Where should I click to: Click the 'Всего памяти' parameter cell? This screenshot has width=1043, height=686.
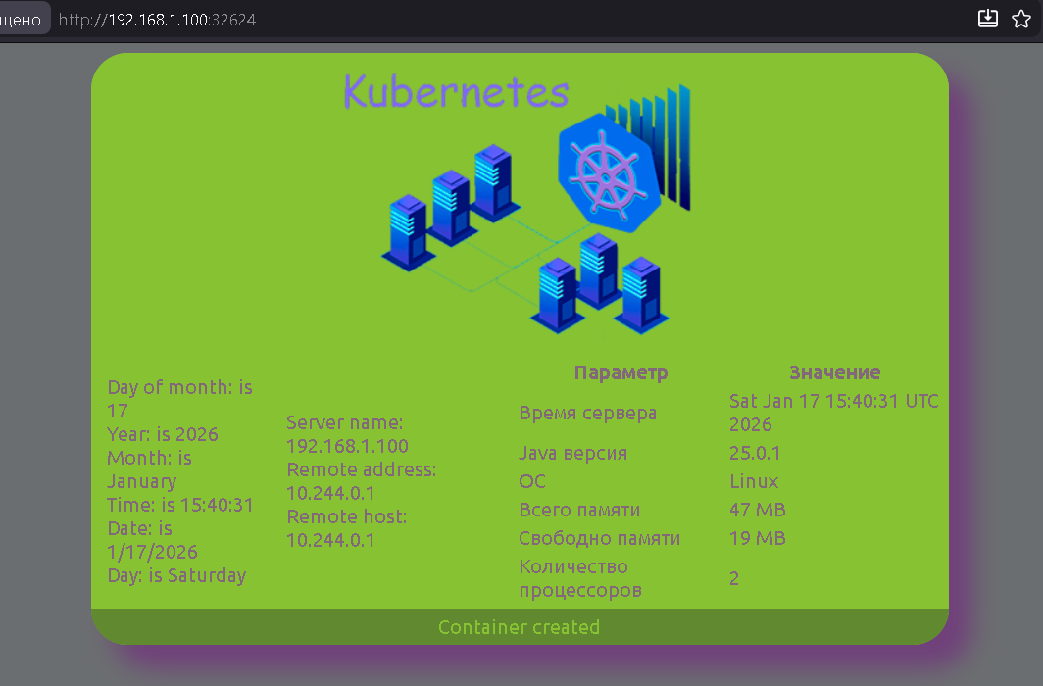[579, 510]
